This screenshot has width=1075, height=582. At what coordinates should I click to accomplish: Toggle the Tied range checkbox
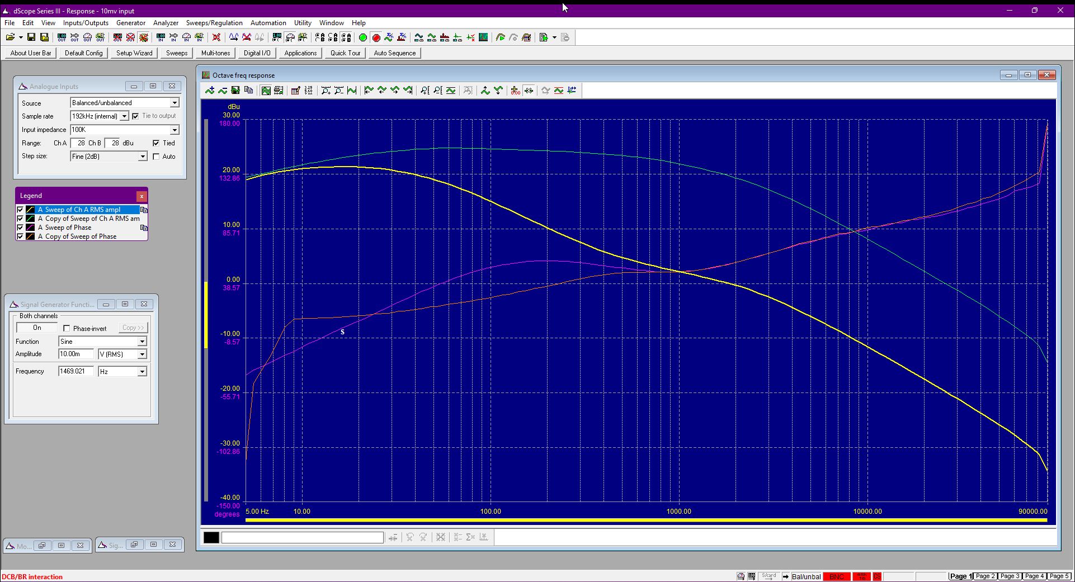coord(156,143)
